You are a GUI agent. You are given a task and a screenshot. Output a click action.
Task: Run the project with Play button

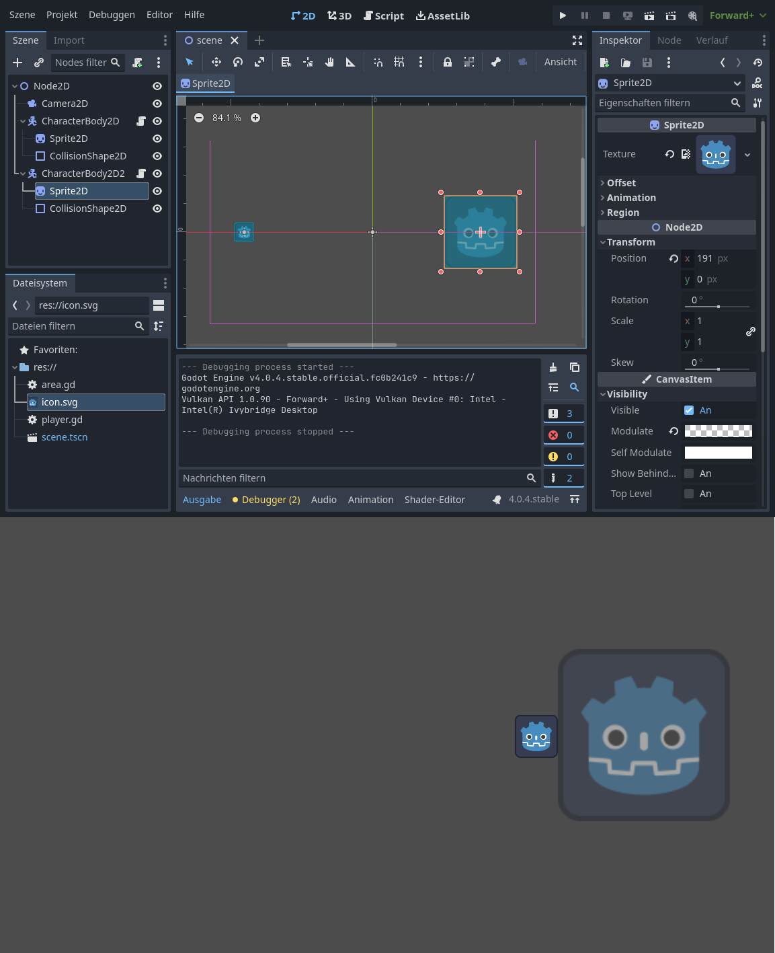[563, 15]
